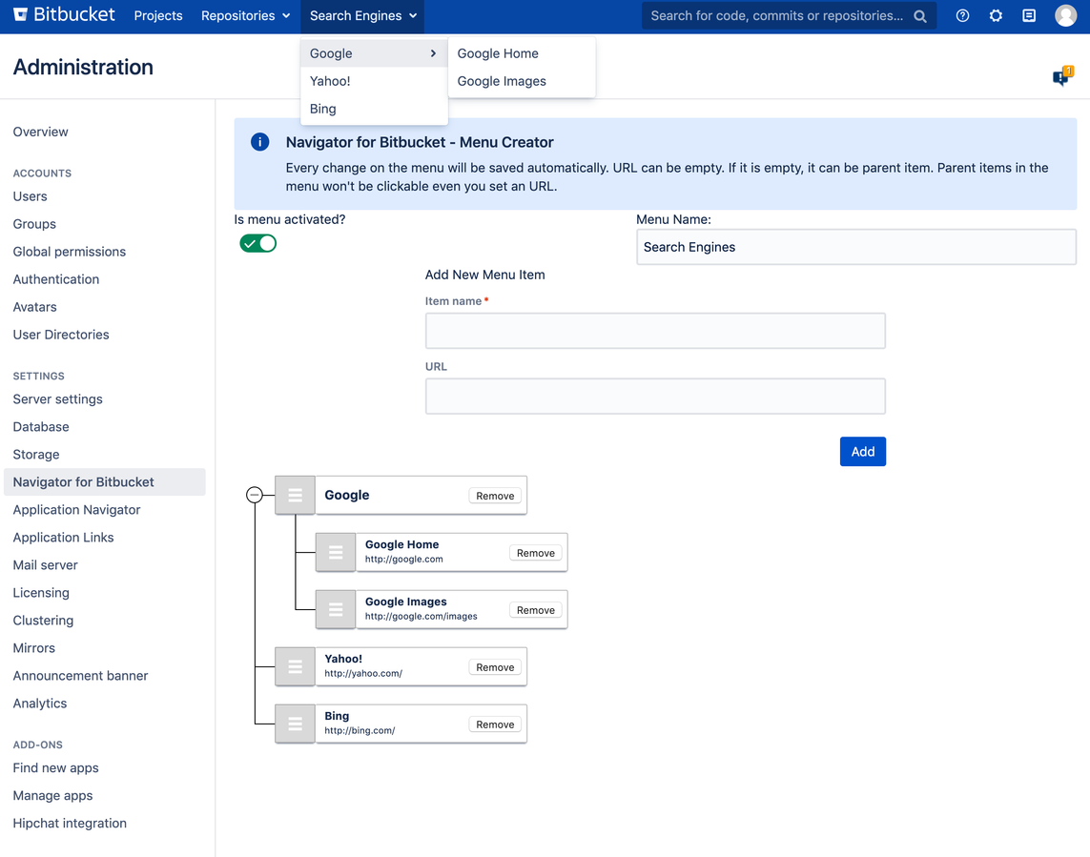
Task: Focus the Item name input field
Action: (x=655, y=331)
